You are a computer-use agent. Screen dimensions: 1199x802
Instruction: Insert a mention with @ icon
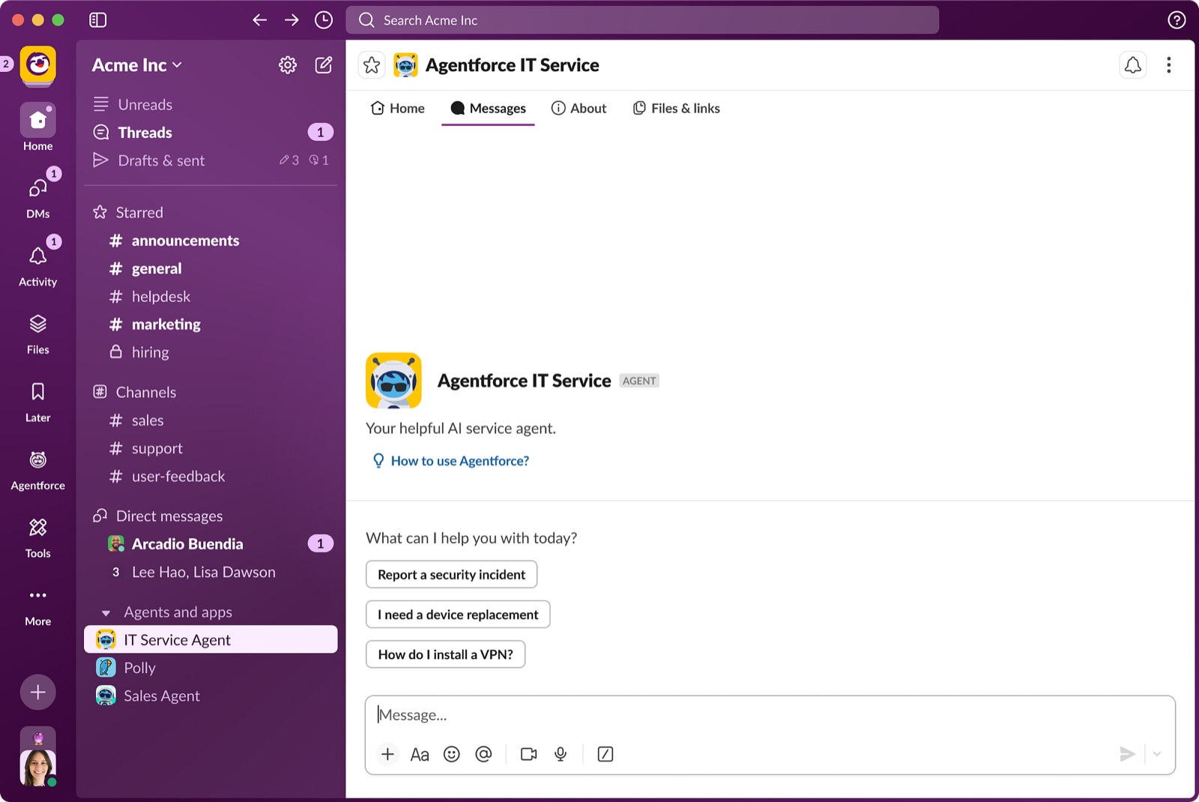click(484, 754)
